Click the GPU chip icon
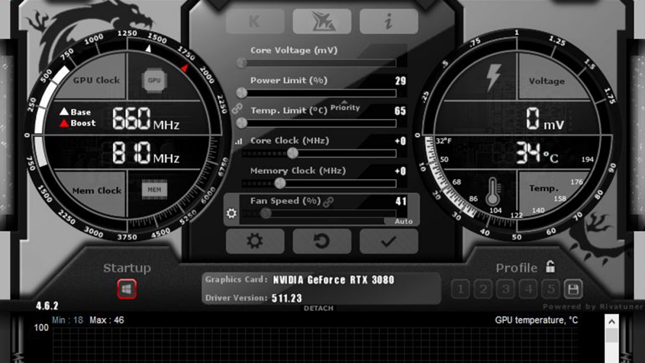The height and width of the screenshot is (363, 645). (154, 80)
